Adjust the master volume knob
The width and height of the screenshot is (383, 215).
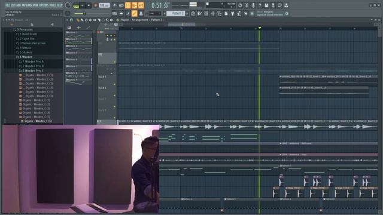[68, 5]
